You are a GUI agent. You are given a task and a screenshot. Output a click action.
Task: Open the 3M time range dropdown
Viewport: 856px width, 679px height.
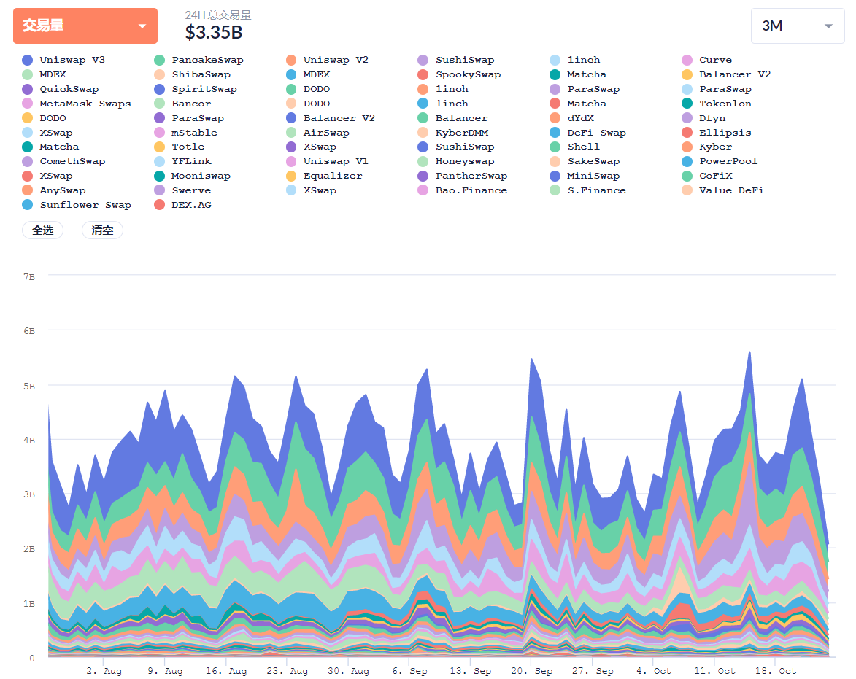tap(797, 26)
